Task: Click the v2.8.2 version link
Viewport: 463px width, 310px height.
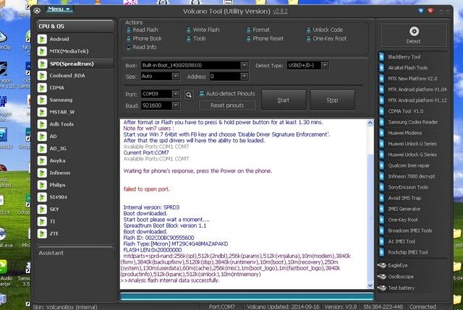Action: pyautogui.click(x=280, y=12)
